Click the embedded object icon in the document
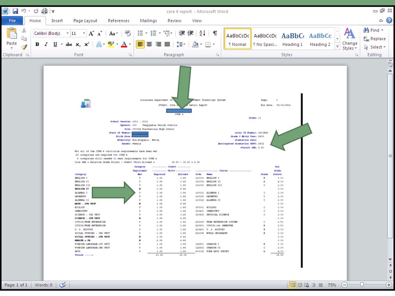This screenshot has width=395, height=296. click(86, 104)
